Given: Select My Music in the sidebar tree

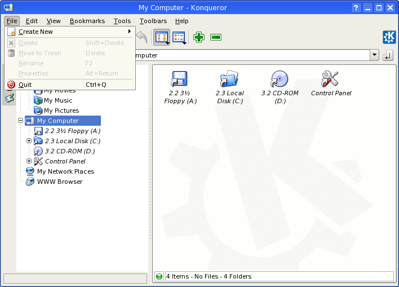Looking at the screenshot, I should [58, 100].
